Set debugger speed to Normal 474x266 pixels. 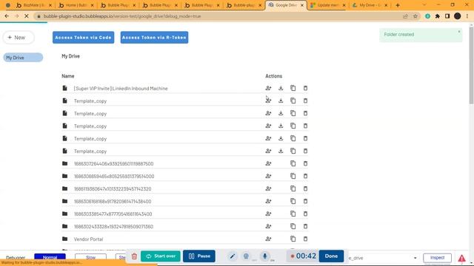50,257
